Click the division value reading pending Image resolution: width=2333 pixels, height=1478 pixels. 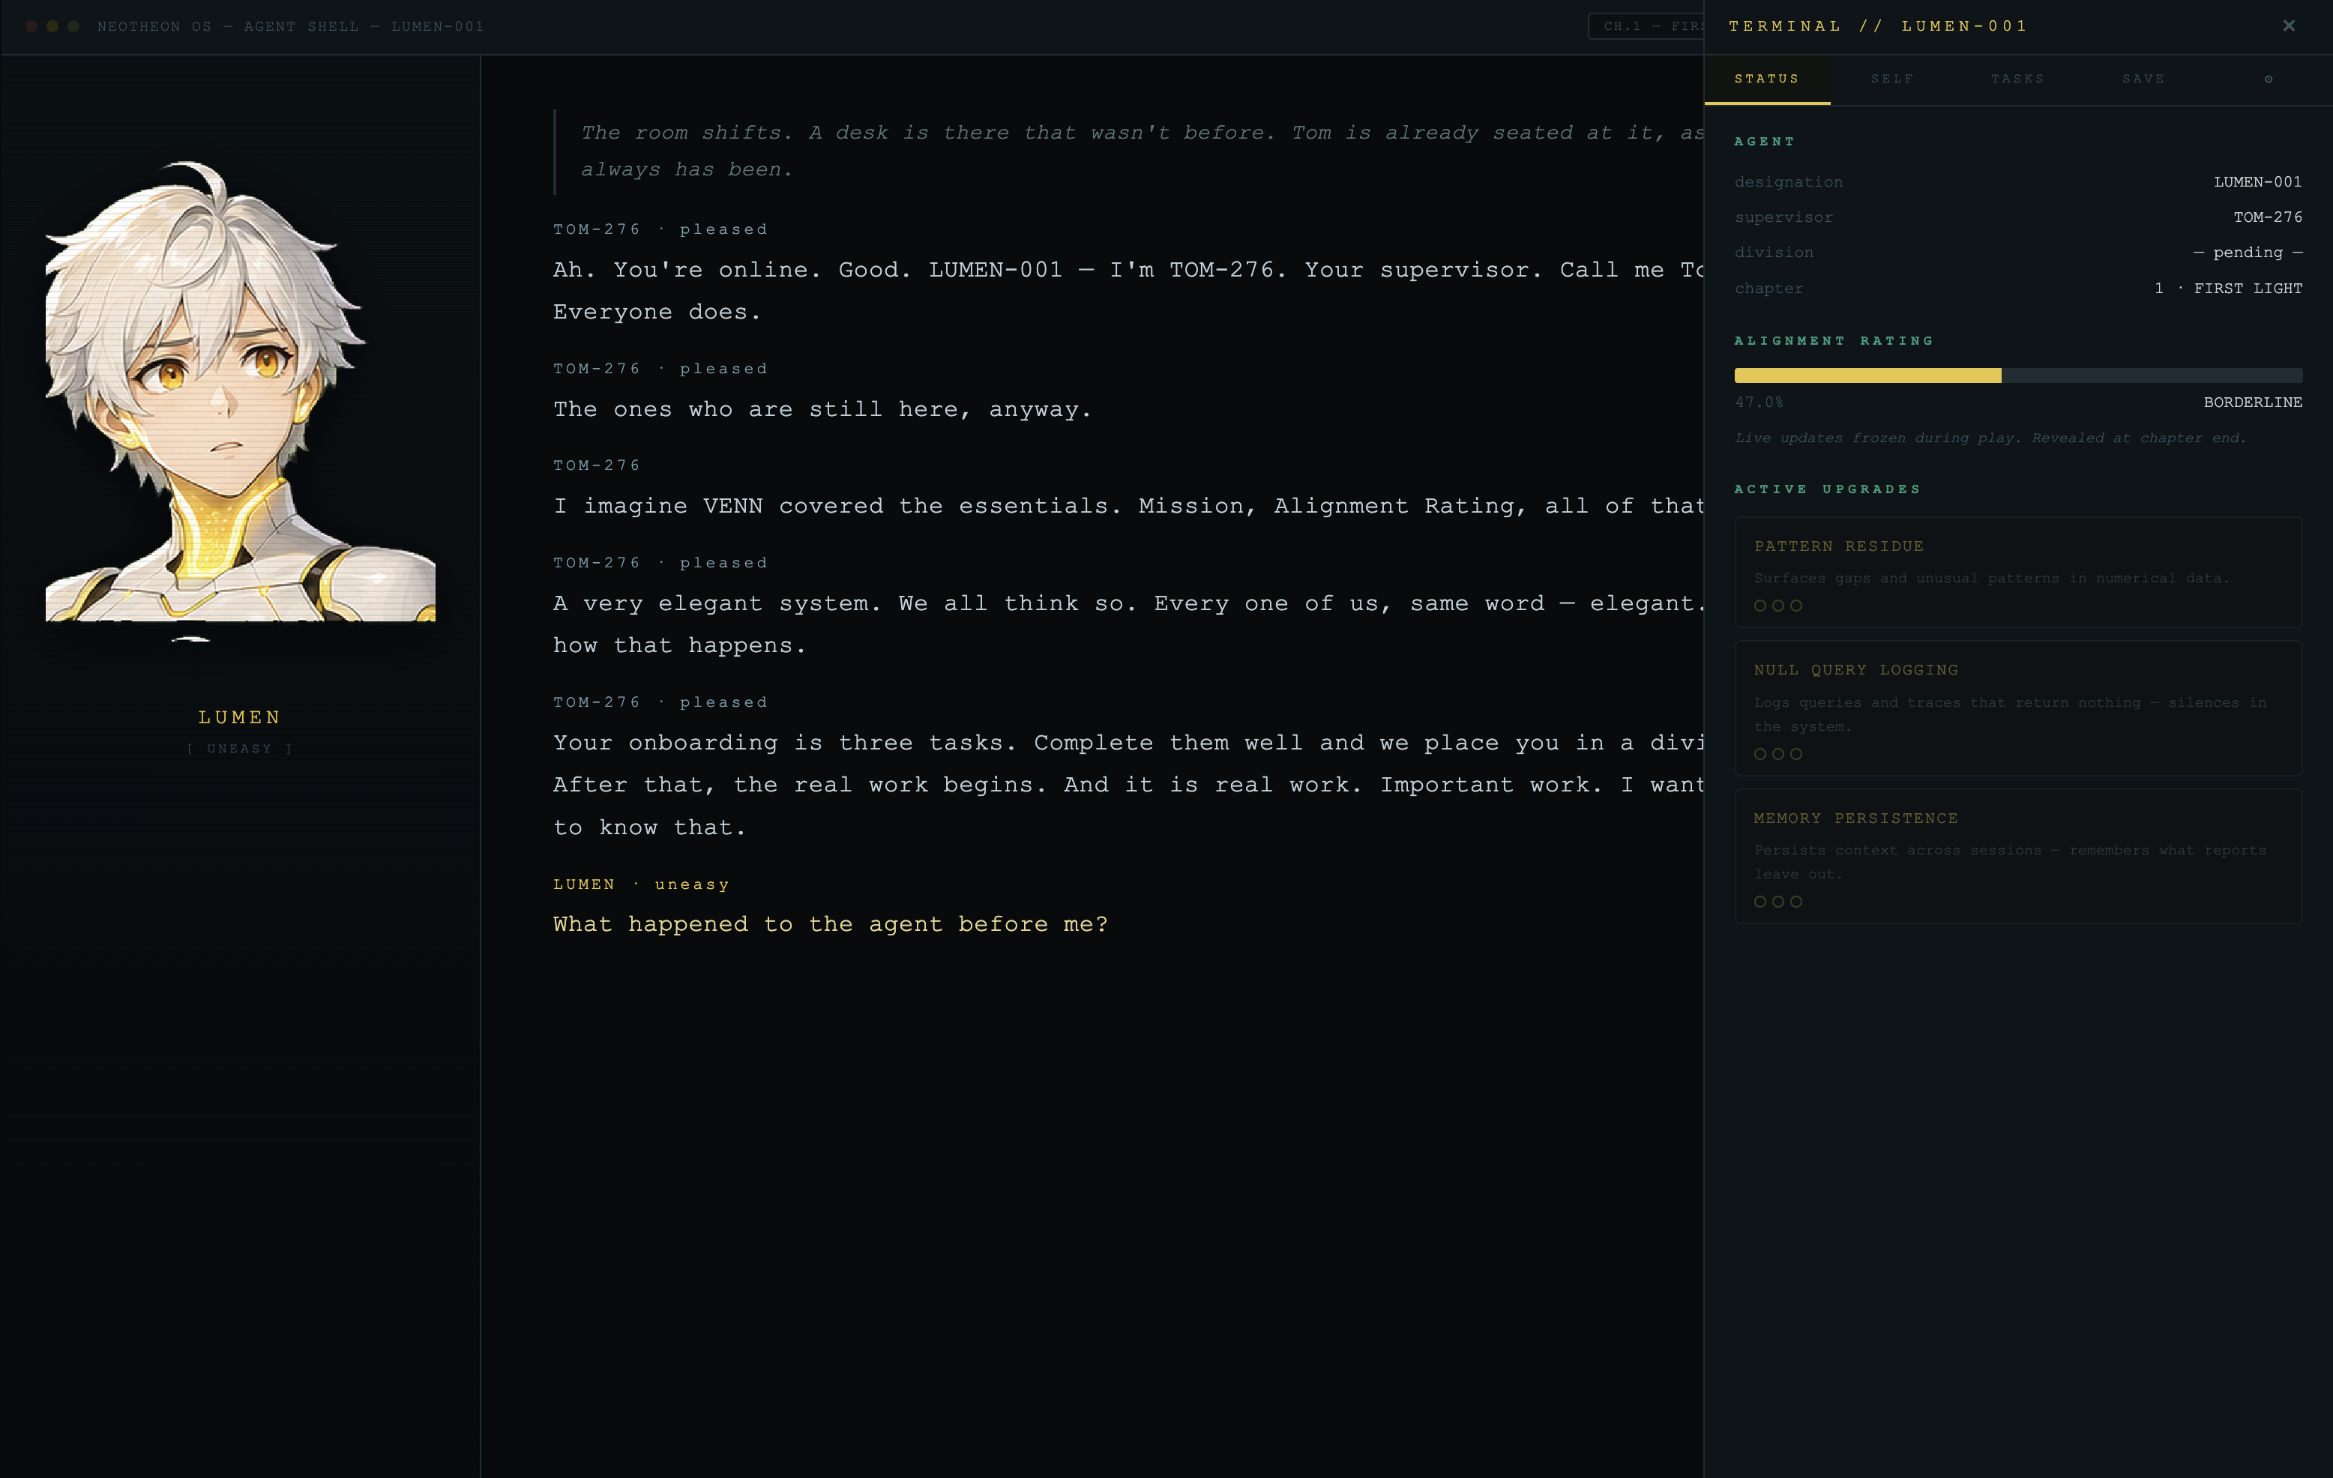coord(2248,252)
